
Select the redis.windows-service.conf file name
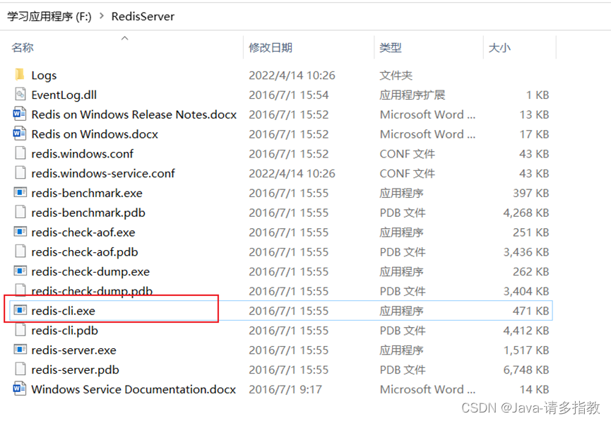tap(103, 173)
